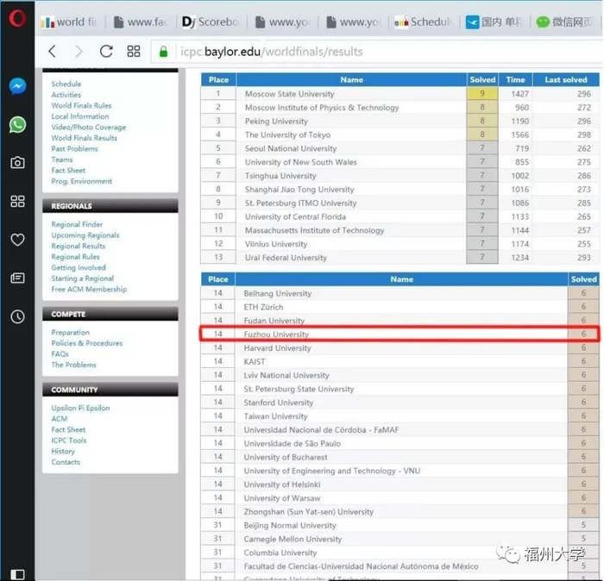604x581 pixels.
Task: Open ICPC Tools link
Action: [x=69, y=440]
